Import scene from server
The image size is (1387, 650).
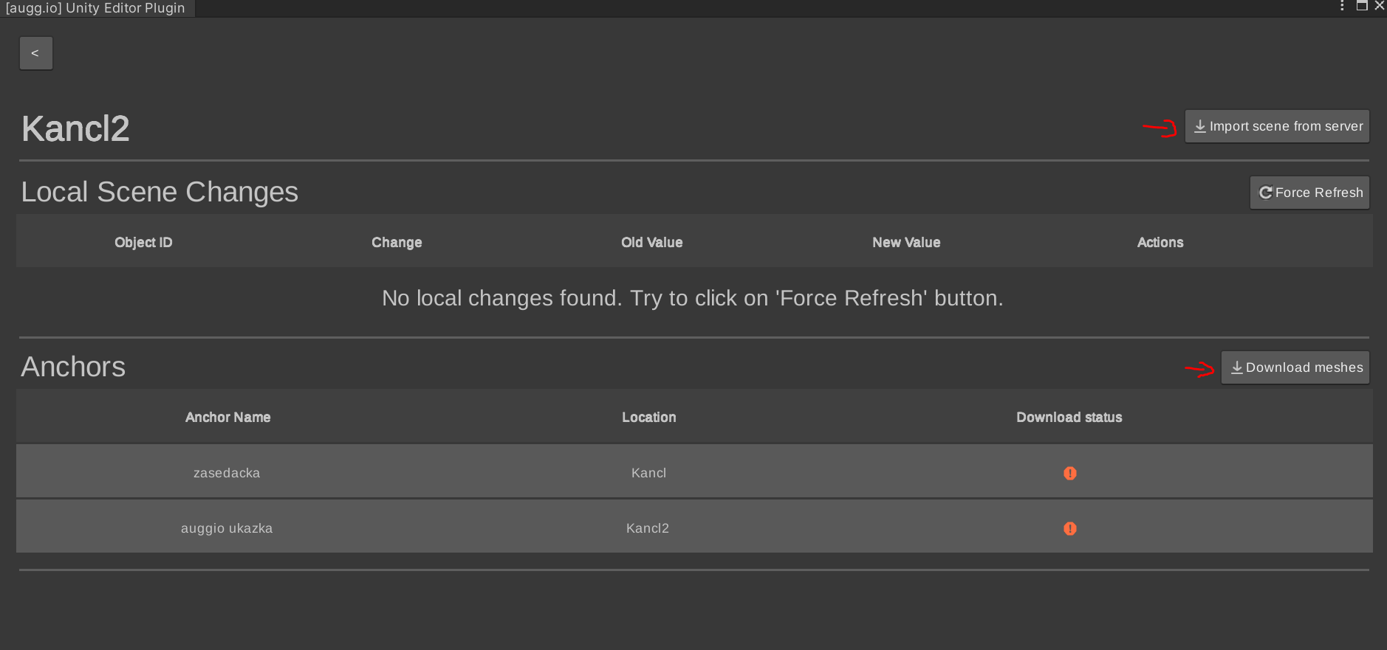click(x=1277, y=126)
